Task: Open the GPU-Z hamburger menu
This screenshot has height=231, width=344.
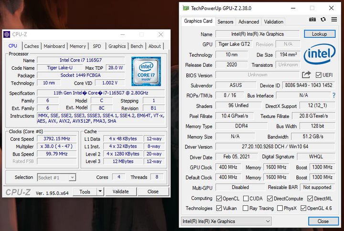Action: pyautogui.click(x=334, y=20)
